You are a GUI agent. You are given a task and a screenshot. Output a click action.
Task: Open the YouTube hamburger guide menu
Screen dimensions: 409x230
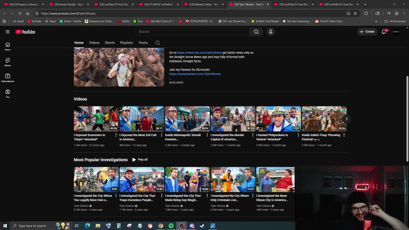8,32
